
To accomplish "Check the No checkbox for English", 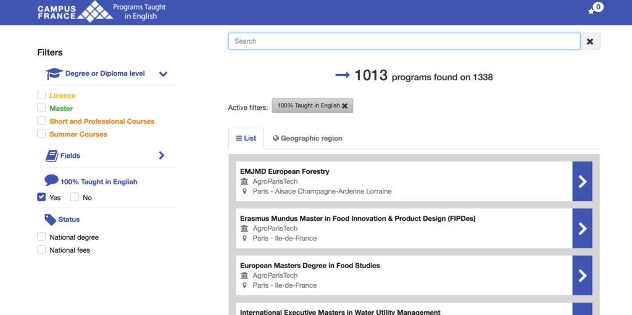I will click(x=75, y=197).
